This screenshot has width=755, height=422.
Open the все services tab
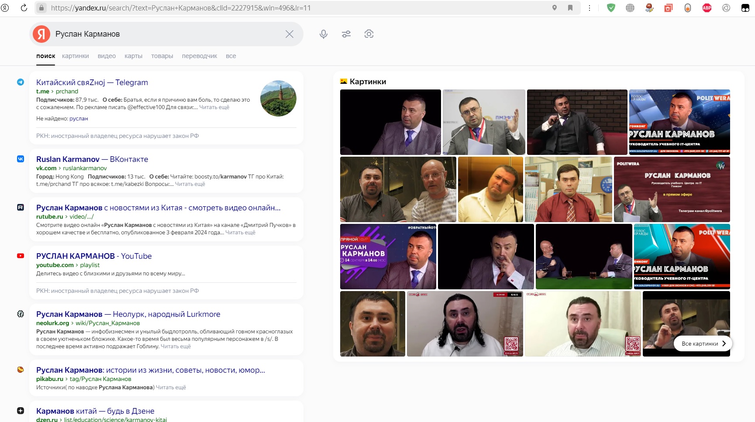coord(231,56)
